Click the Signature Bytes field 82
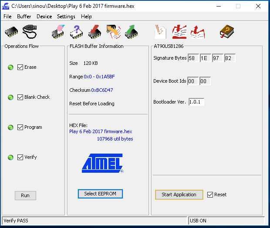Screen dimensions: 270x228 pyautogui.click(x=230, y=58)
